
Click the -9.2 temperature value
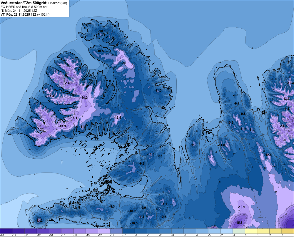pyautogui.click(x=237, y=103)
